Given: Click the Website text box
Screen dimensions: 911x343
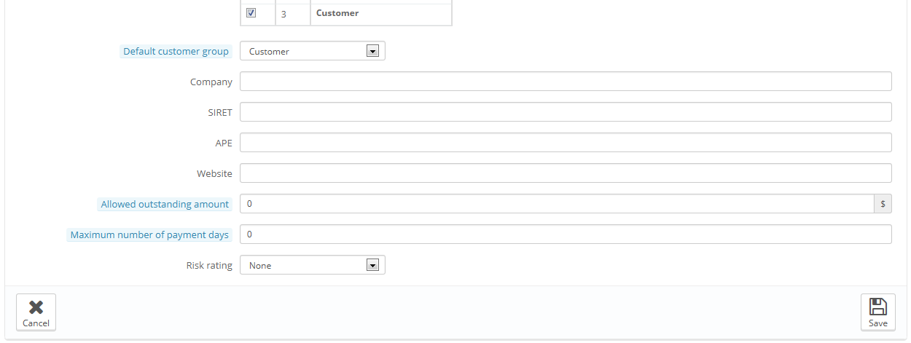Looking at the screenshot, I should tap(566, 173).
